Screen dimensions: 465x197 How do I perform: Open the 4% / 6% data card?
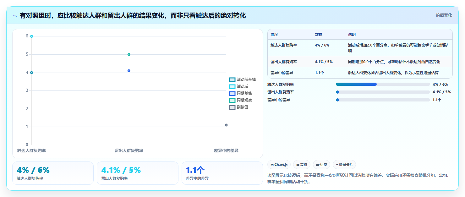[53, 173]
